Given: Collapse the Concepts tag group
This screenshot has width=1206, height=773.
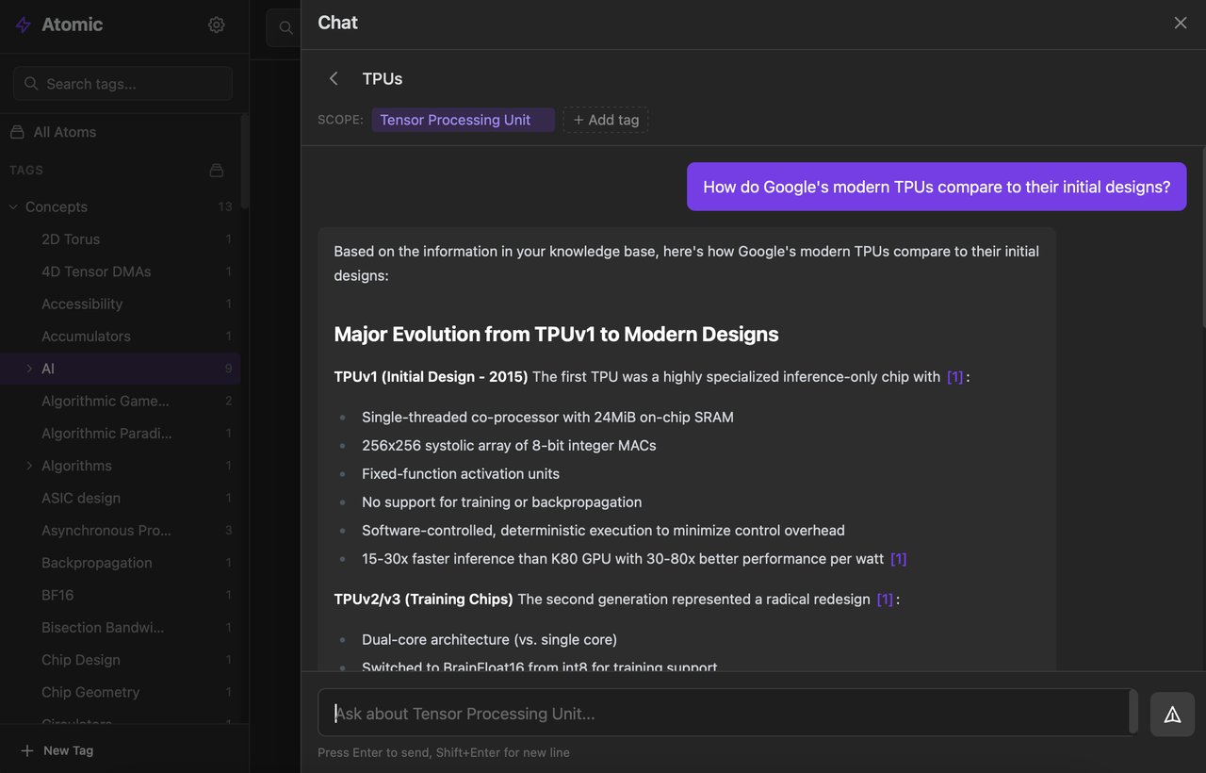Looking at the screenshot, I should click(x=13, y=207).
